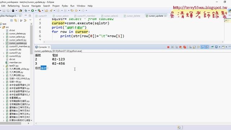
Task: Toggle show console on standard error
Action: tap(207, 47)
